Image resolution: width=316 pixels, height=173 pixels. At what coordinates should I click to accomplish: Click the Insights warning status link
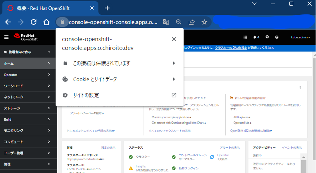tap(141, 166)
